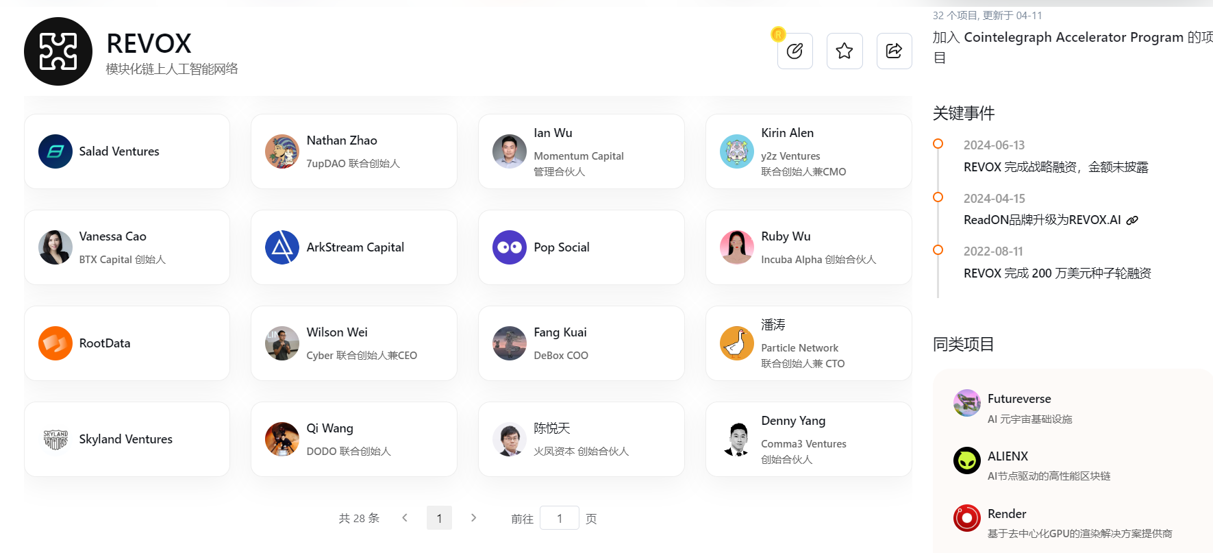Image resolution: width=1213 pixels, height=553 pixels.
Task: Click the share icon button
Action: (894, 51)
